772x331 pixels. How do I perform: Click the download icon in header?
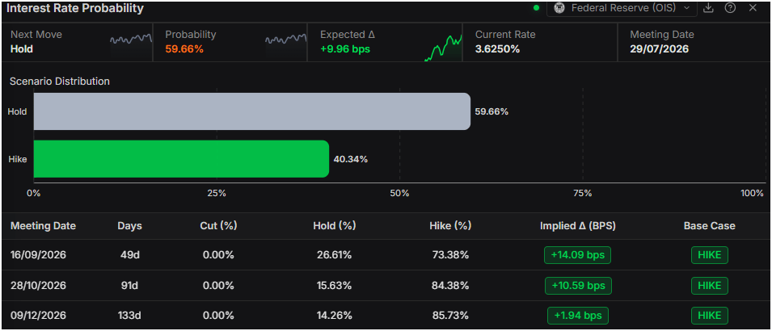tap(708, 8)
